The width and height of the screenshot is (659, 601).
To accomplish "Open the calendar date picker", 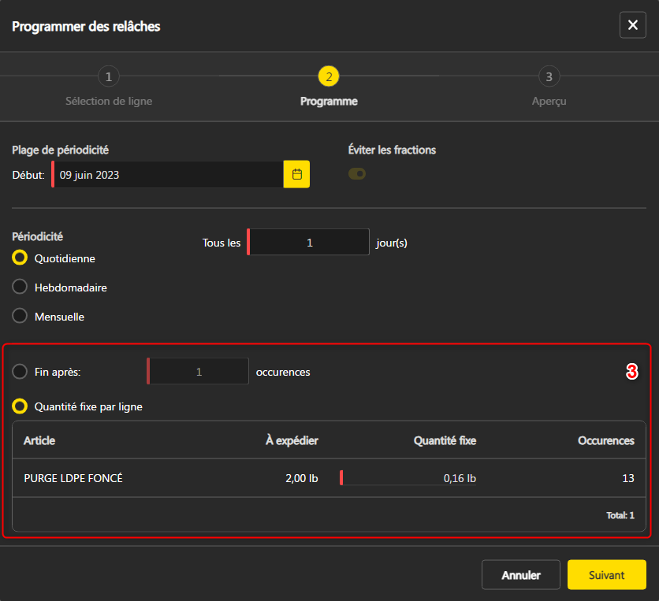I will click(296, 175).
